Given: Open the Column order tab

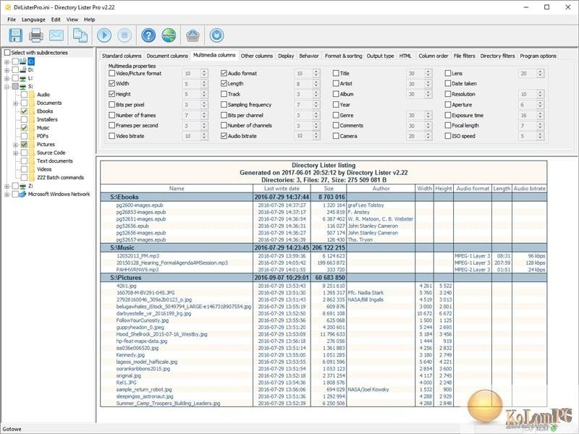Looking at the screenshot, I should click(433, 56).
